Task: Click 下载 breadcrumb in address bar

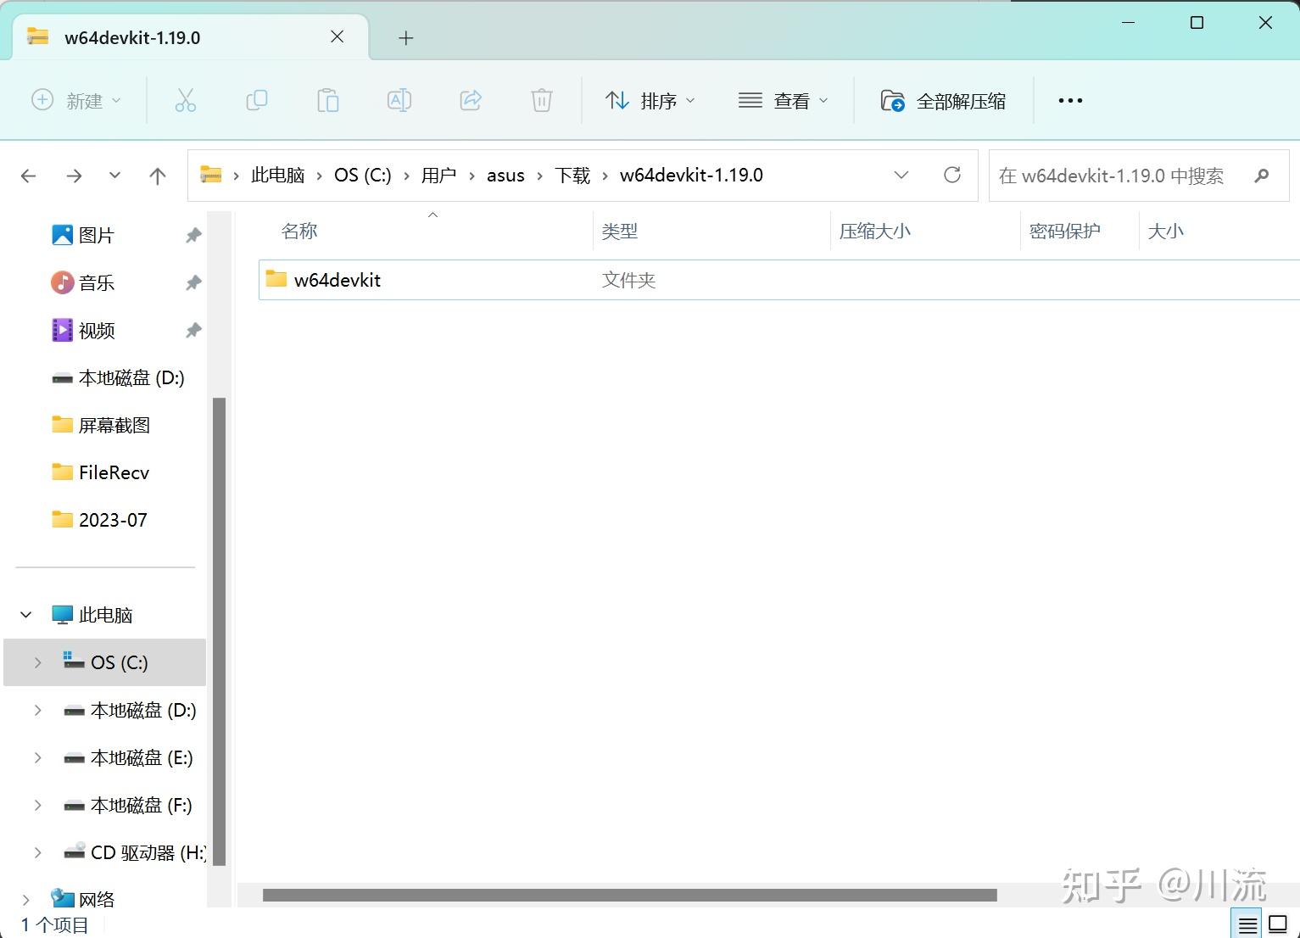Action: coord(572,176)
